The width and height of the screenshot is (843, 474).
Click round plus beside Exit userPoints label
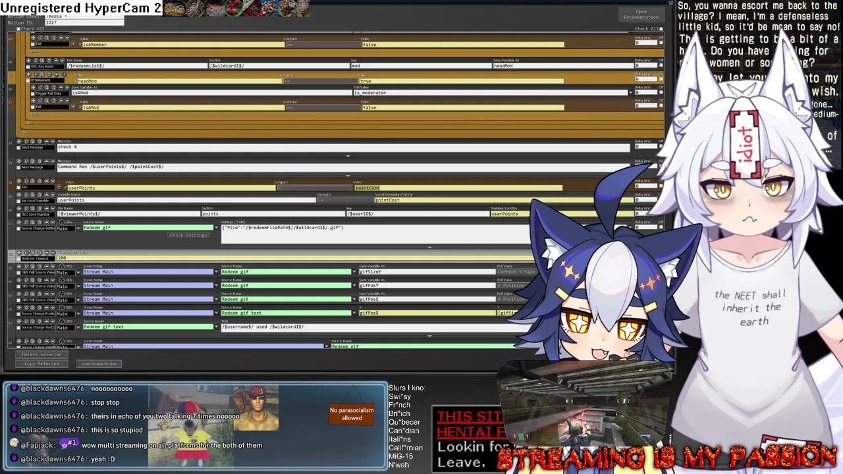pos(59,187)
